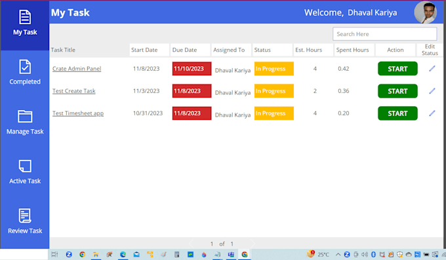Go to the previous page arrow in pagination
The height and width of the screenshot is (260, 446).
pos(191,244)
